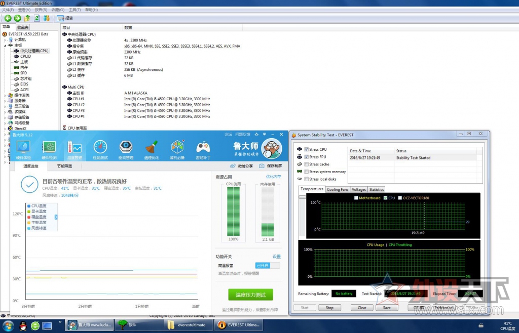Click the 优化内存 optimize memory link
The width and height of the screenshot is (519, 333).
point(273,177)
